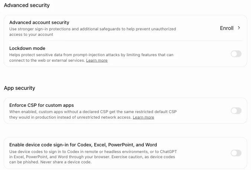
Task: Click 'Helps protect sensitive data' description line
Action: [x=91, y=55]
